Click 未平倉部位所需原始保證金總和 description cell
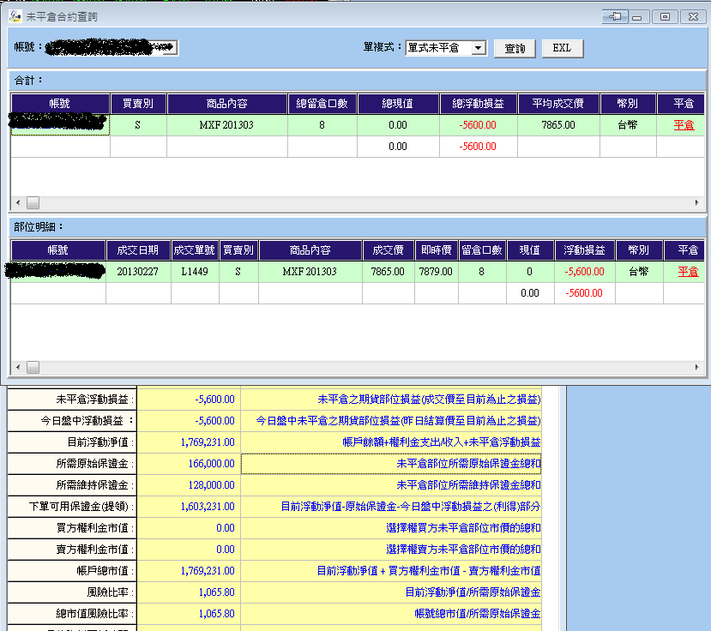 [x=391, y=464]
